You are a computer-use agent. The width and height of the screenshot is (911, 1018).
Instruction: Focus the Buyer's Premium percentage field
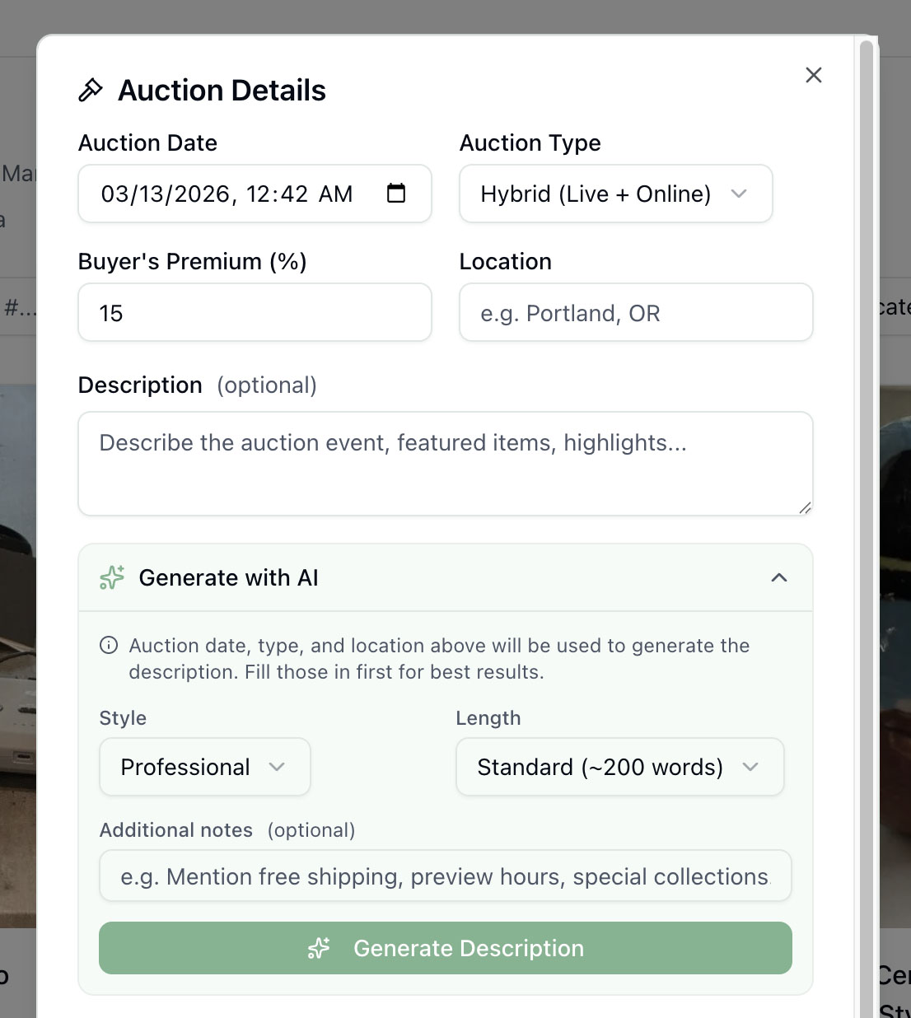pyautogui.click(x=255, y=312)
